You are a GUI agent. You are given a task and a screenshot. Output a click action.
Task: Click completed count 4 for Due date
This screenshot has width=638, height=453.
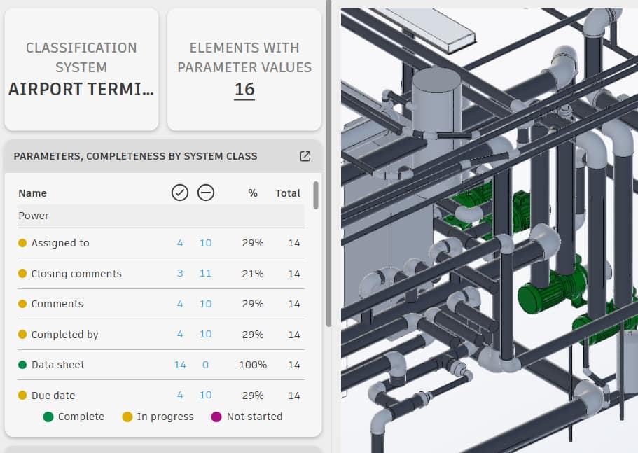click(180, 396)
